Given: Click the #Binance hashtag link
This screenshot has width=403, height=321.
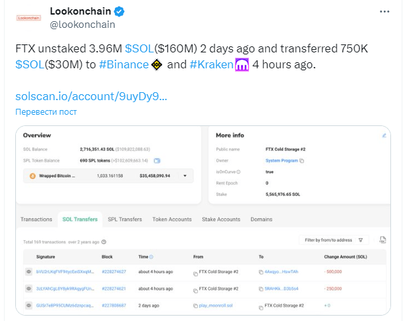Looking at the screenshot, I should 123,64.
